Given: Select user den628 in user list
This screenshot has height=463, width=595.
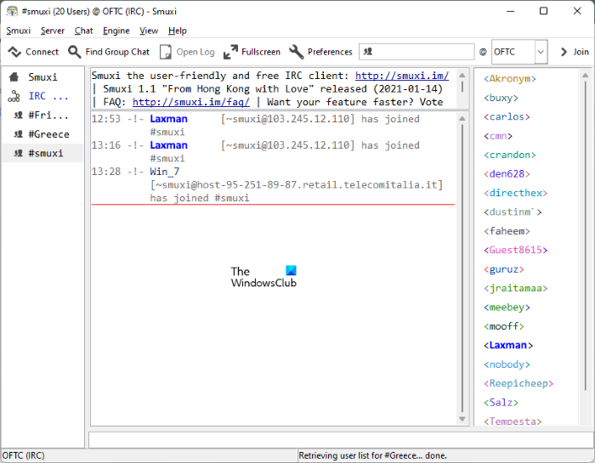Looking at the screenshot, I should tap(507, 173).
